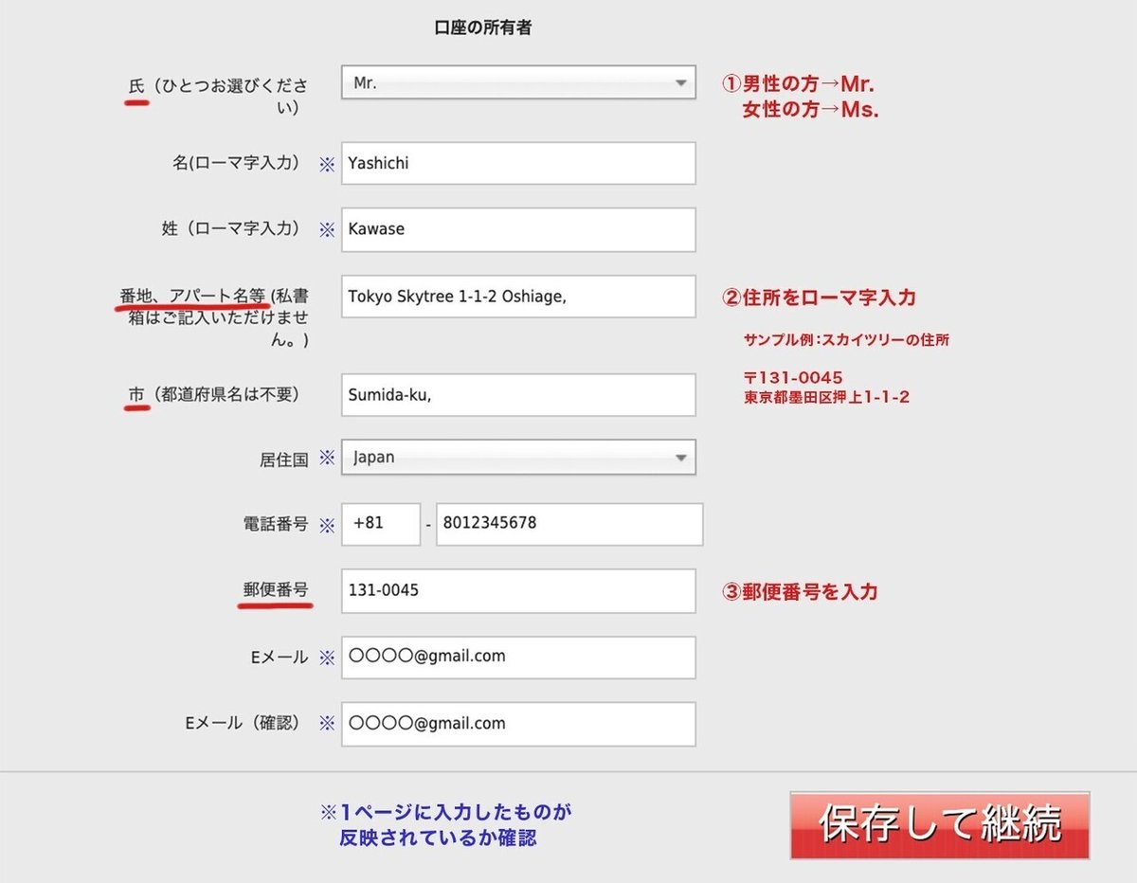Click the 電話番号 label
The height and width of the screenshot is (883, 1137).
(276, 524)
